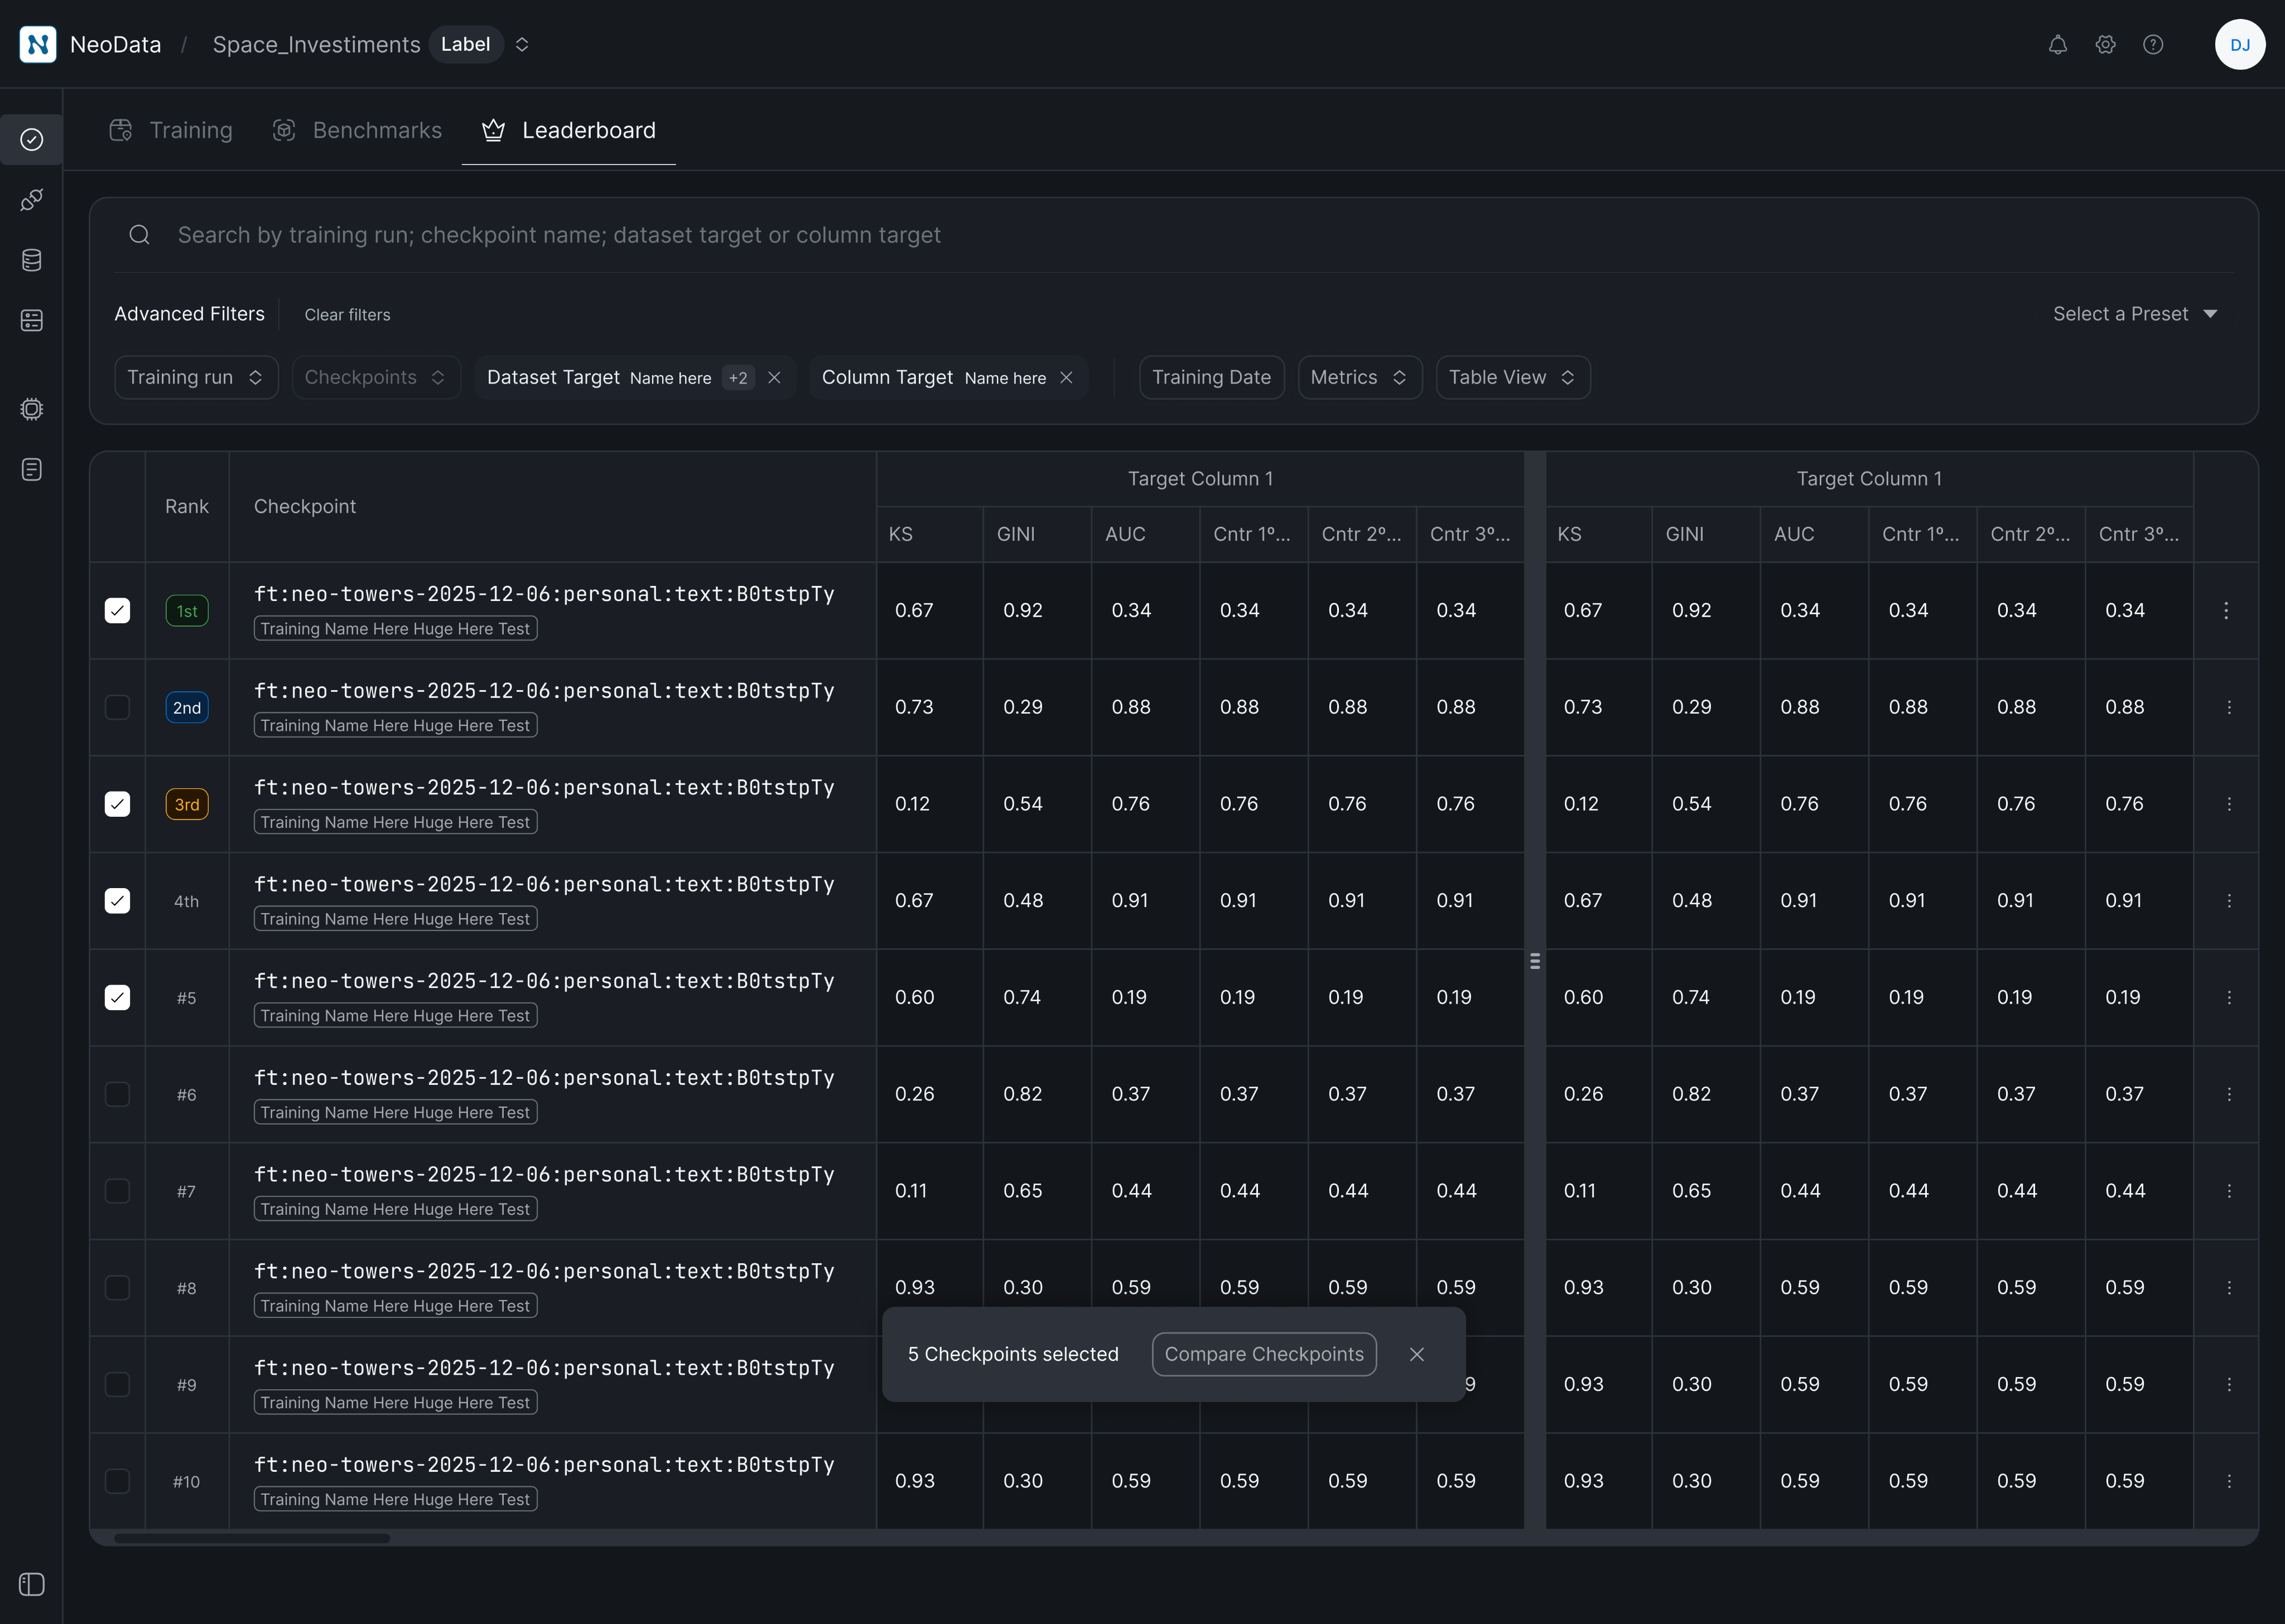Open settings via the gear icon

pos(2105,45)
